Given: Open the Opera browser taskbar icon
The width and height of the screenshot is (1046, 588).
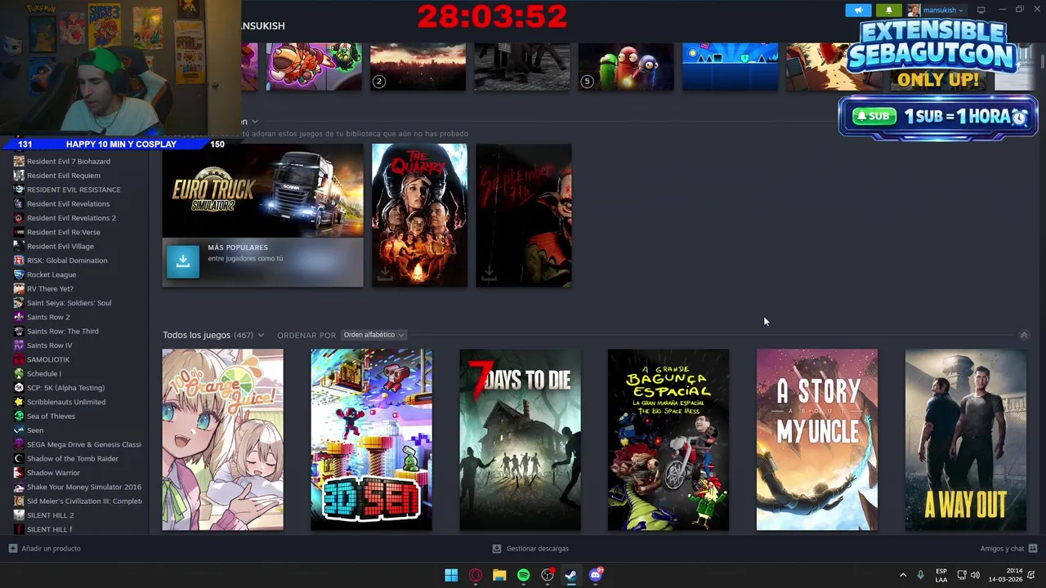Looking at the screenshot, I should pos(476,575).
